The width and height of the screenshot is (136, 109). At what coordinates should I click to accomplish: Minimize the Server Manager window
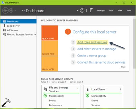coord(116,3)
